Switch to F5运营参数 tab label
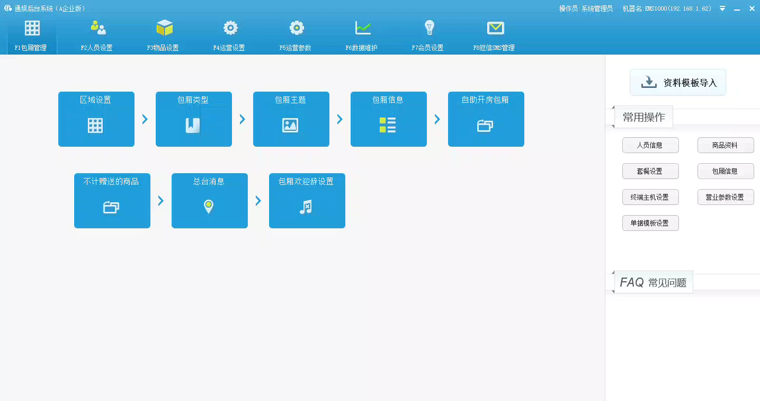The height and width of the screenshot is (401, 760). [x=295, y=48]
